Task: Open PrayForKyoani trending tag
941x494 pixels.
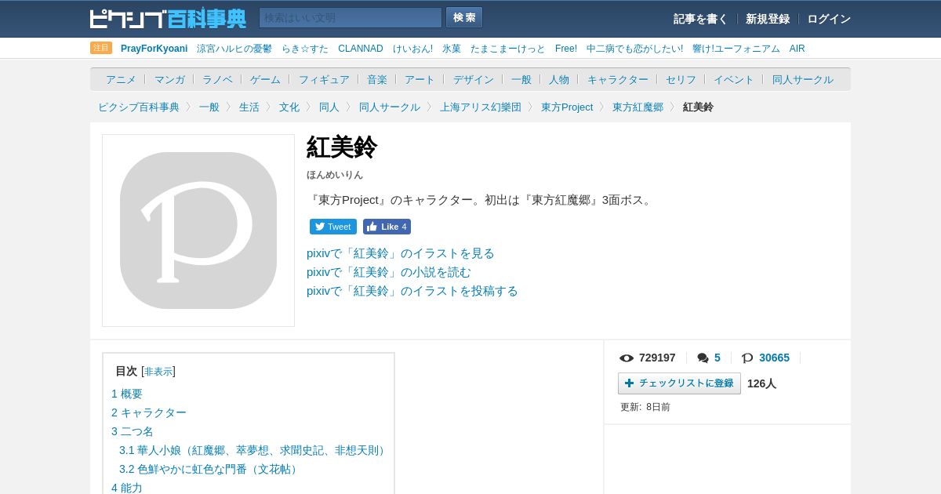Action: pos(154,49)
